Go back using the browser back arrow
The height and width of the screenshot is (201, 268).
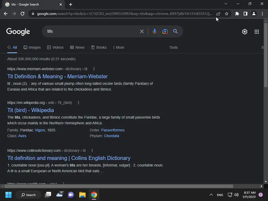pos(6,14)
